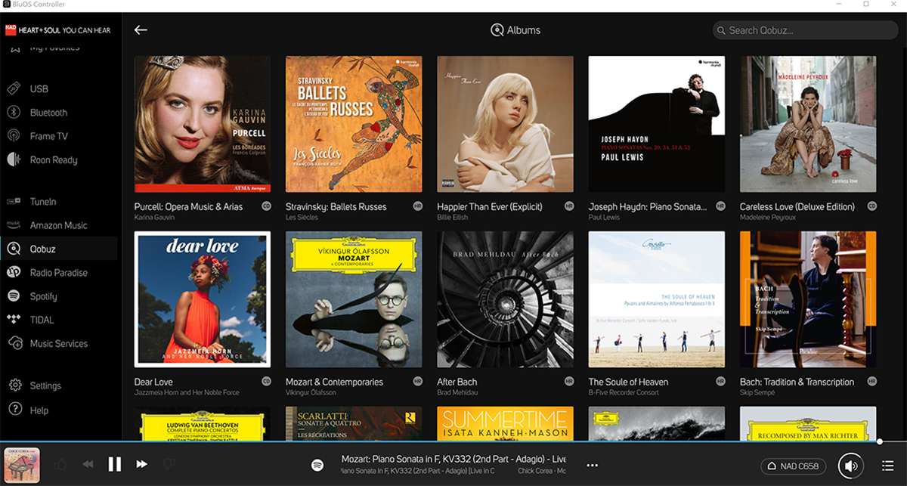Click artist name Billie Eilish
The image size is (907, 486).
click(x=452, y=218)
